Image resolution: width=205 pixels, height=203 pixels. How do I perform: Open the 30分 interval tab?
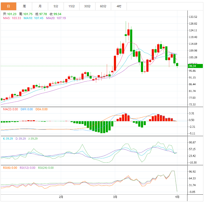pyautogui.click(x=87, y=6)
